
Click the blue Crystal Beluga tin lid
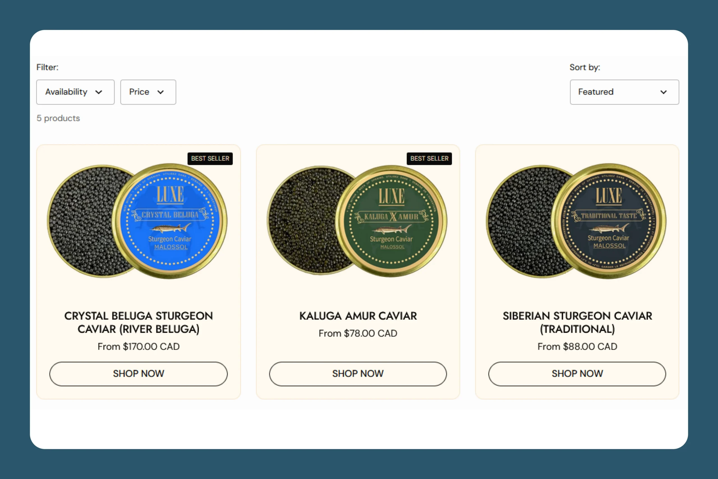pos(170,221)
